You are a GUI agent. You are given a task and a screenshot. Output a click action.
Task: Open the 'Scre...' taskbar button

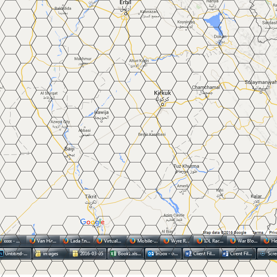pyautogui.click(x=267, y=254)
